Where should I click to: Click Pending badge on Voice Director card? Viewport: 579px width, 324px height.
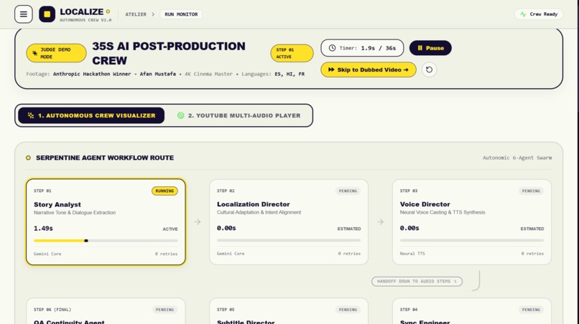(531, 191)
